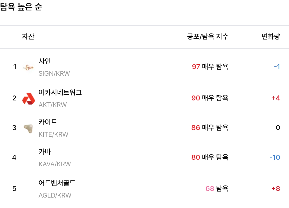This screenshot has height=208, width=289.
Task: Click the 자산 column header
Action: click(28, 36)
